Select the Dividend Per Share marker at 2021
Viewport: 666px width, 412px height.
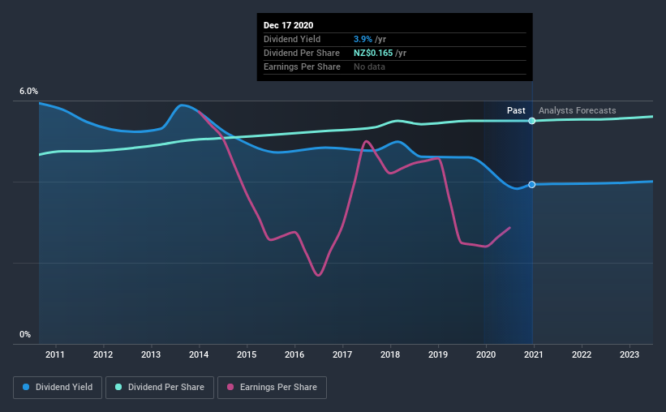(532, 121)
